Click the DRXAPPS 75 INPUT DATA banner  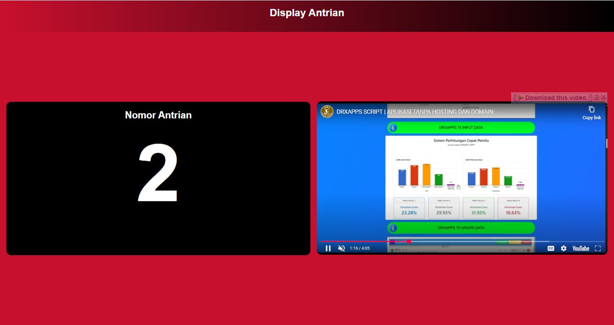coord(461,127)
